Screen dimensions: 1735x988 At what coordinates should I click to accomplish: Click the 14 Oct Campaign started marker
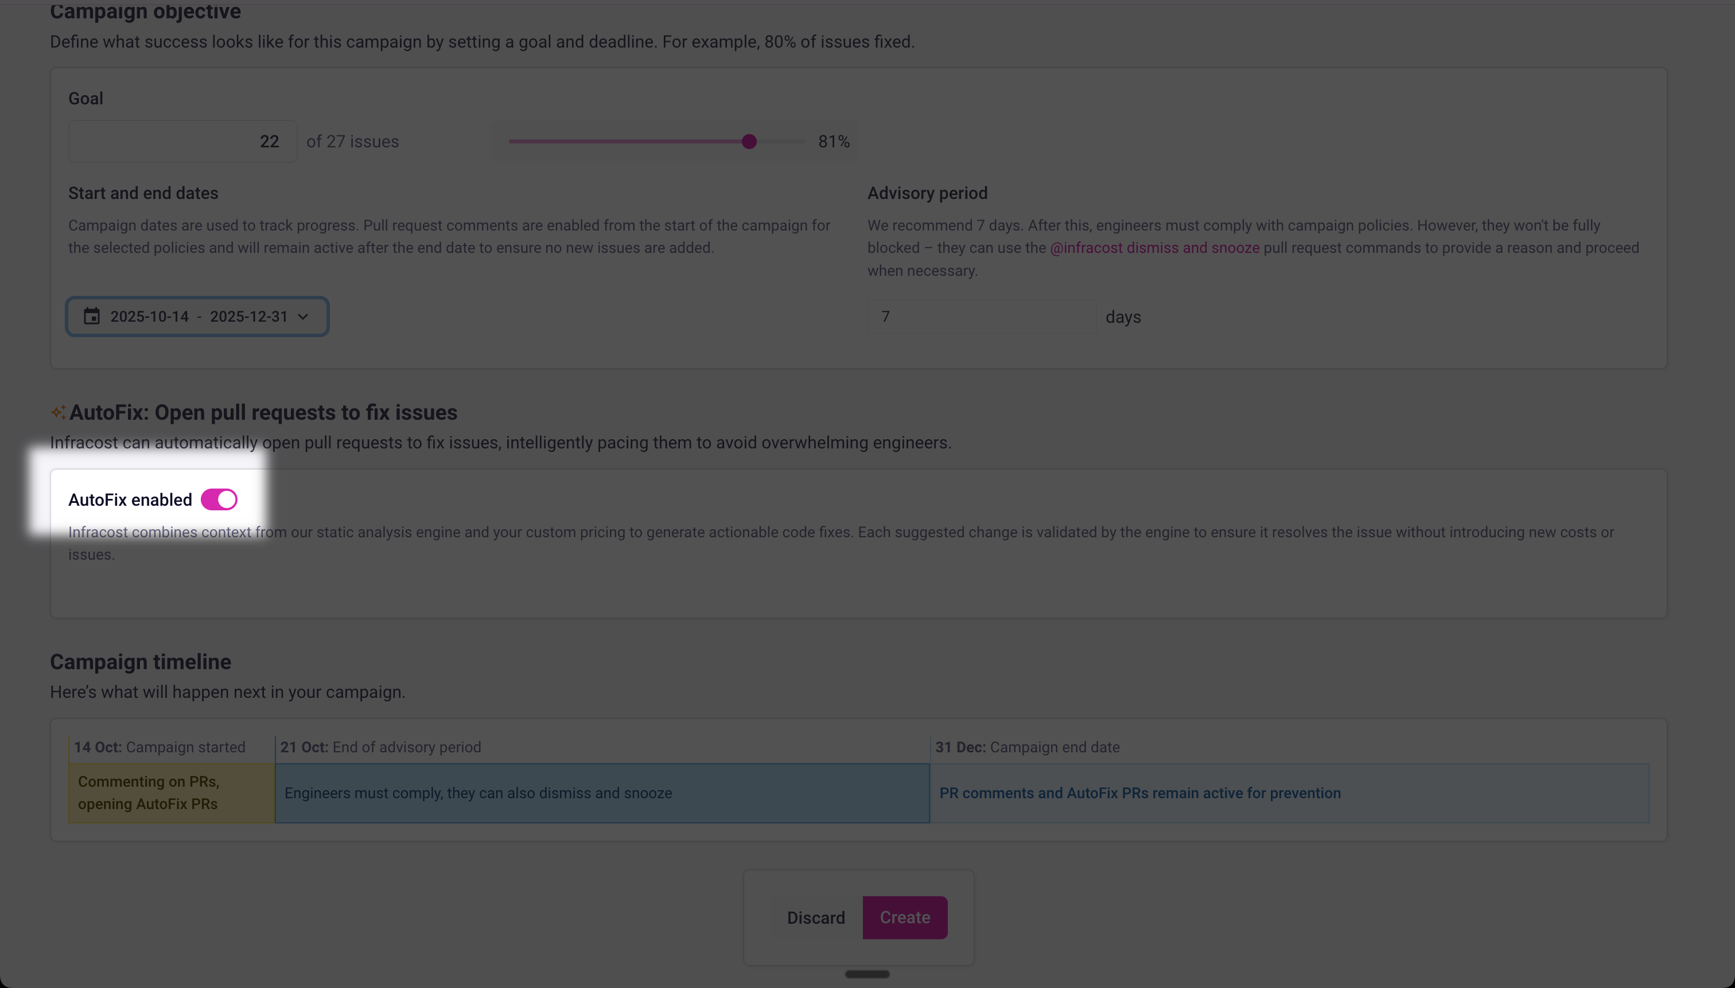pos(160,747)
